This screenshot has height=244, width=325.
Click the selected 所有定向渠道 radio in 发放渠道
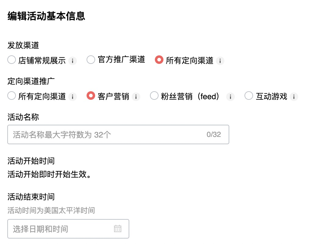[x=159, y=60]
